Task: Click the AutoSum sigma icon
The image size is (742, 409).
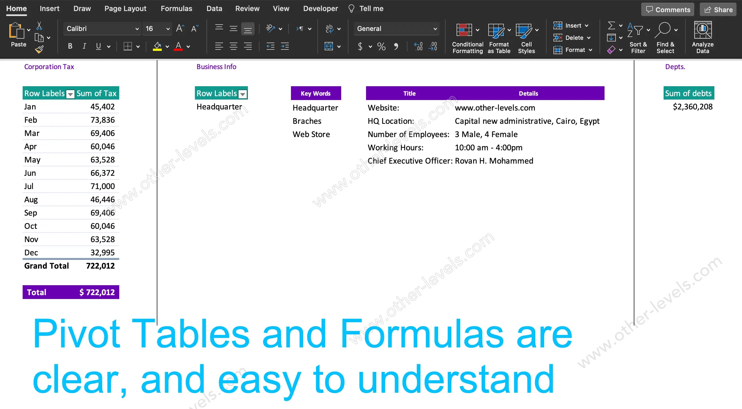Action: point(611,26)
